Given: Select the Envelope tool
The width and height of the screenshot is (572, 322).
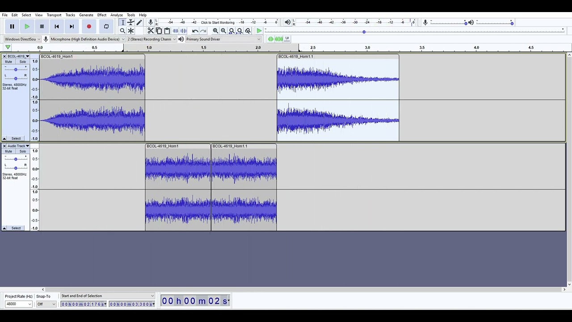Looking at the screenshot, I should 130,22.
